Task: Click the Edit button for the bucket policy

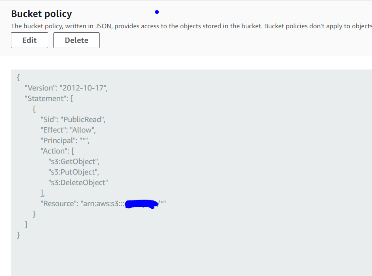Action: [29, 40]
